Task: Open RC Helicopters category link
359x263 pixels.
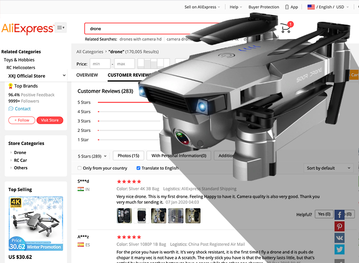Action: 21,67
